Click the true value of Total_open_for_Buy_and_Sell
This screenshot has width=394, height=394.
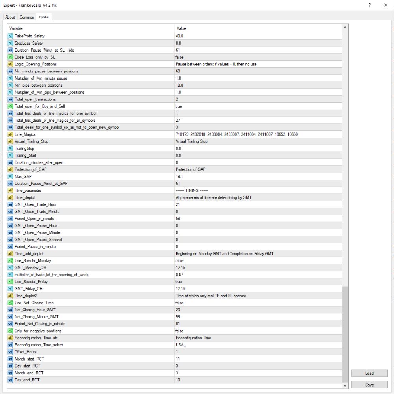click(x=178, y=106)
